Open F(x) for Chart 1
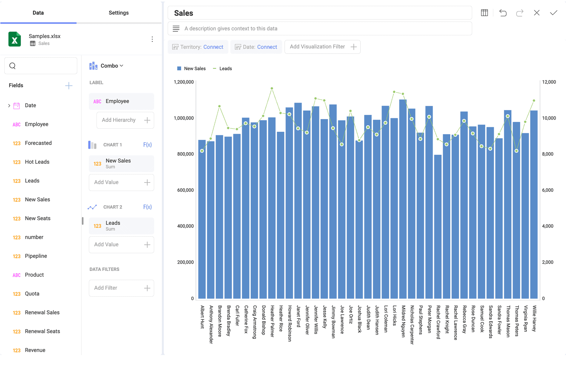Screen dimensions: 566x365 coord(148,145)
